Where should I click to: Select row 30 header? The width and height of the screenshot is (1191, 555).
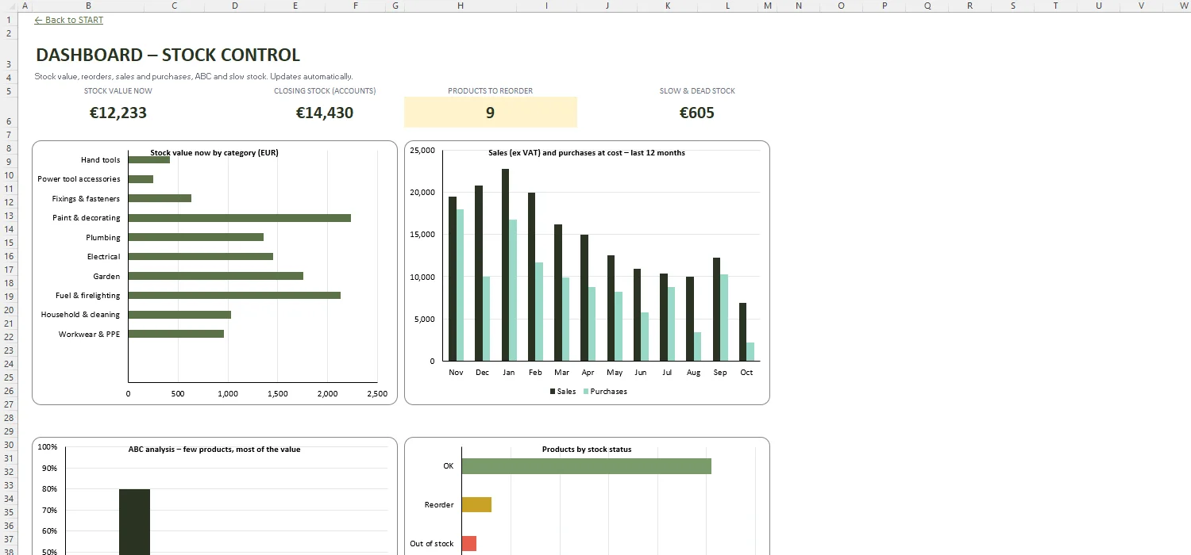[8, 445]
